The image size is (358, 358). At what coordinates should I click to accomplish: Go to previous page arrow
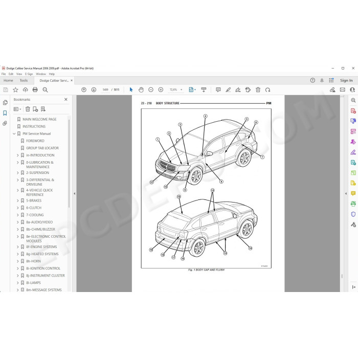tap(84, 89)
